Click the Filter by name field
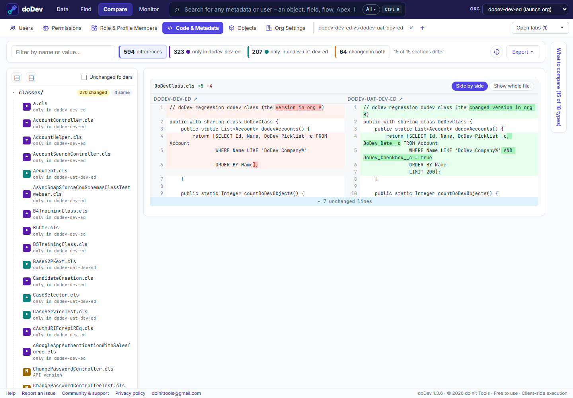The image size is (573, 398). (x=63, y=52)
